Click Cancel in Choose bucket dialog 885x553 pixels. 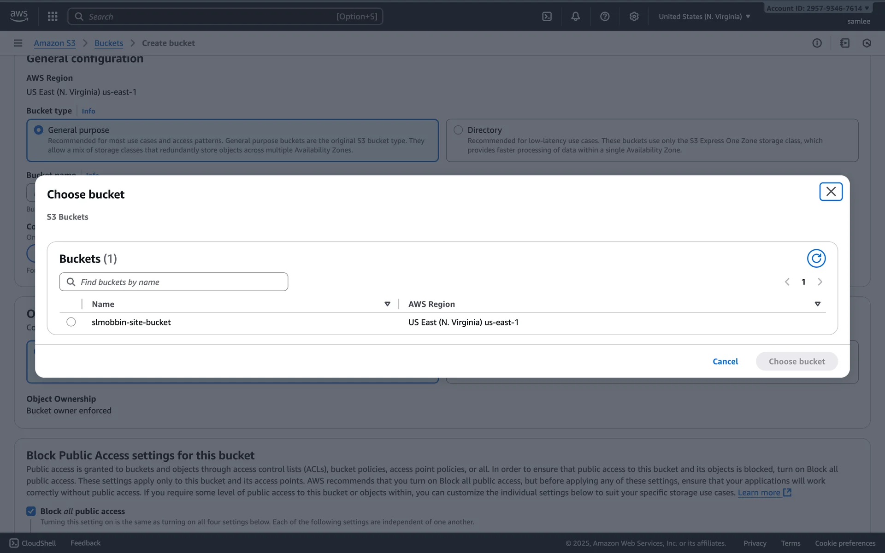pos(725,361)
